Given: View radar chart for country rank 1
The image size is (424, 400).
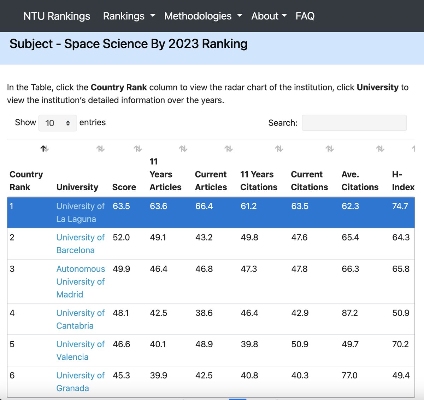Looking at the screenshot, I should pyautogui.click(x=11, y=206).
